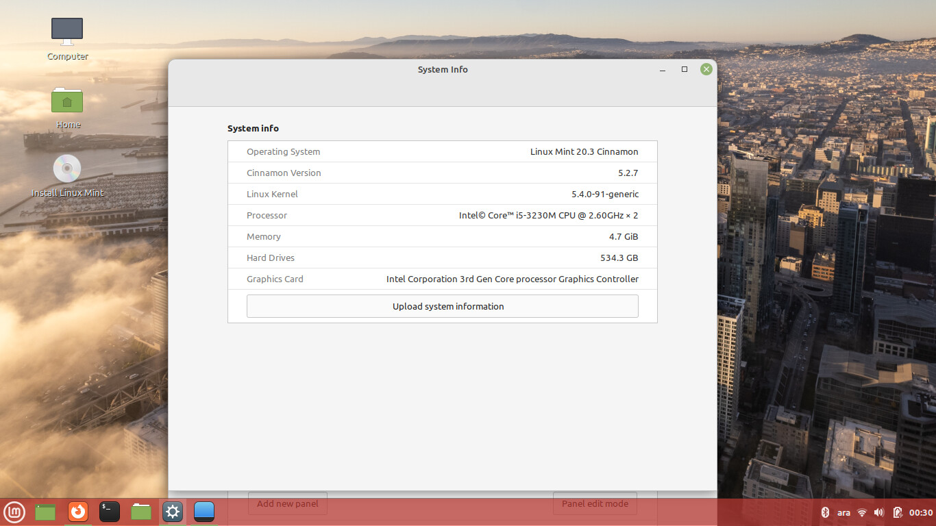Open the volume sound applet
Viewport: 936px width, 526px height.
(x=879, y=512)
